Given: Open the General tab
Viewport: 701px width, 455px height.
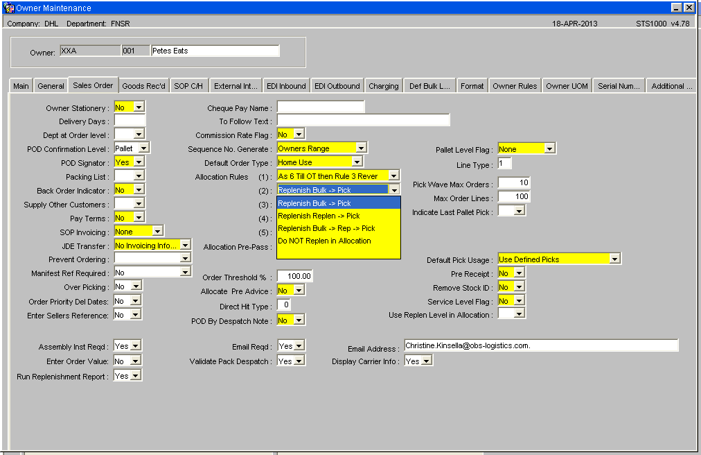Looking at the screenshot, I should coord(51,86).
